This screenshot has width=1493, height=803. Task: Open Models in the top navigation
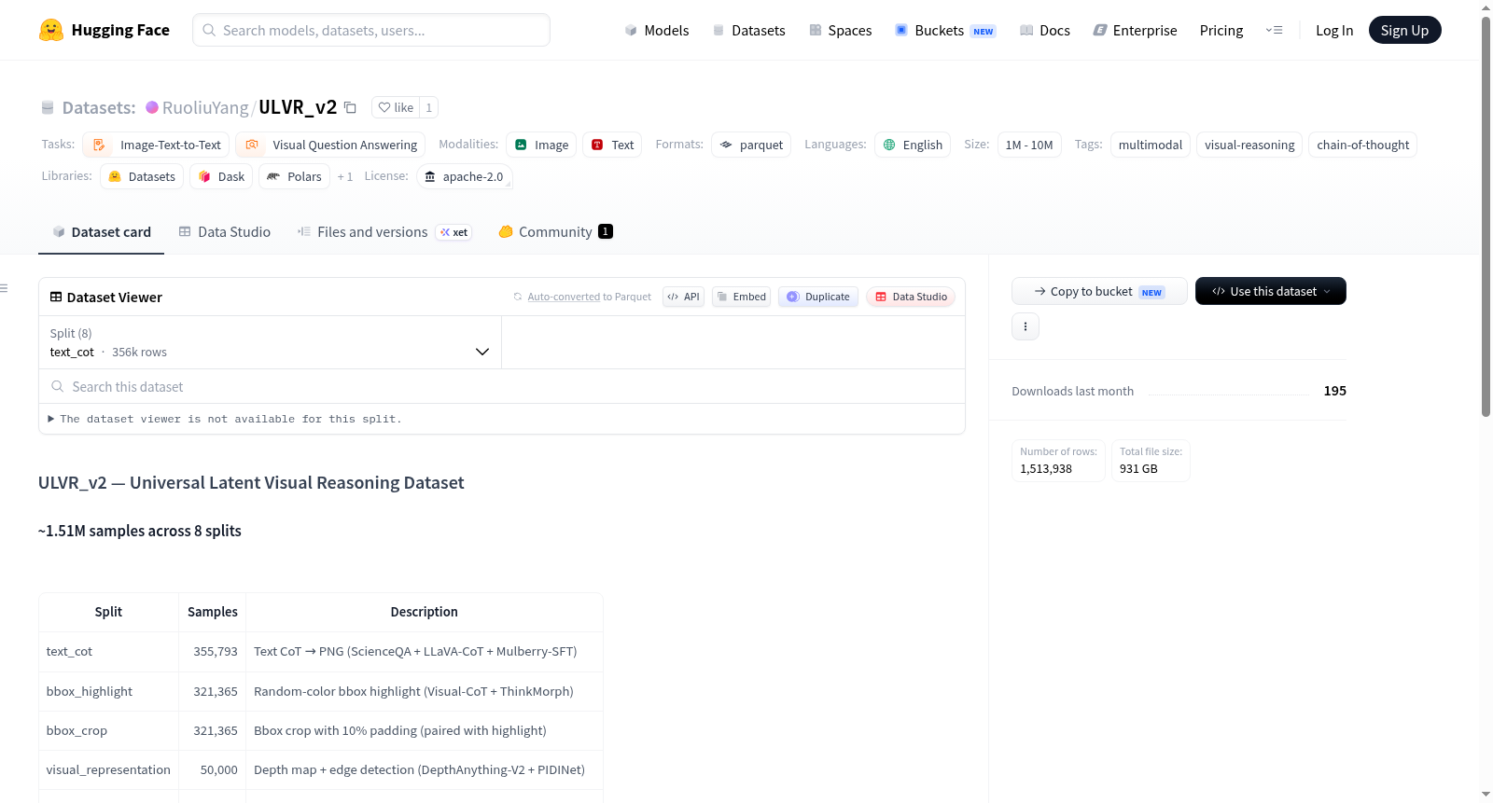click(x=656, y=30)
